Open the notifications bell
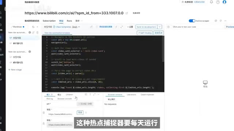 [x=211, y=2]
